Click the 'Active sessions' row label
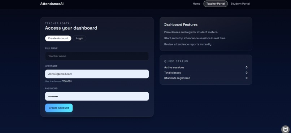The image size is (291, 133). [174, 67]
